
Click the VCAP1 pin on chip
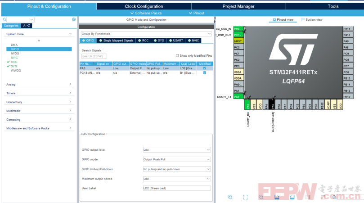tap(328, 104)
